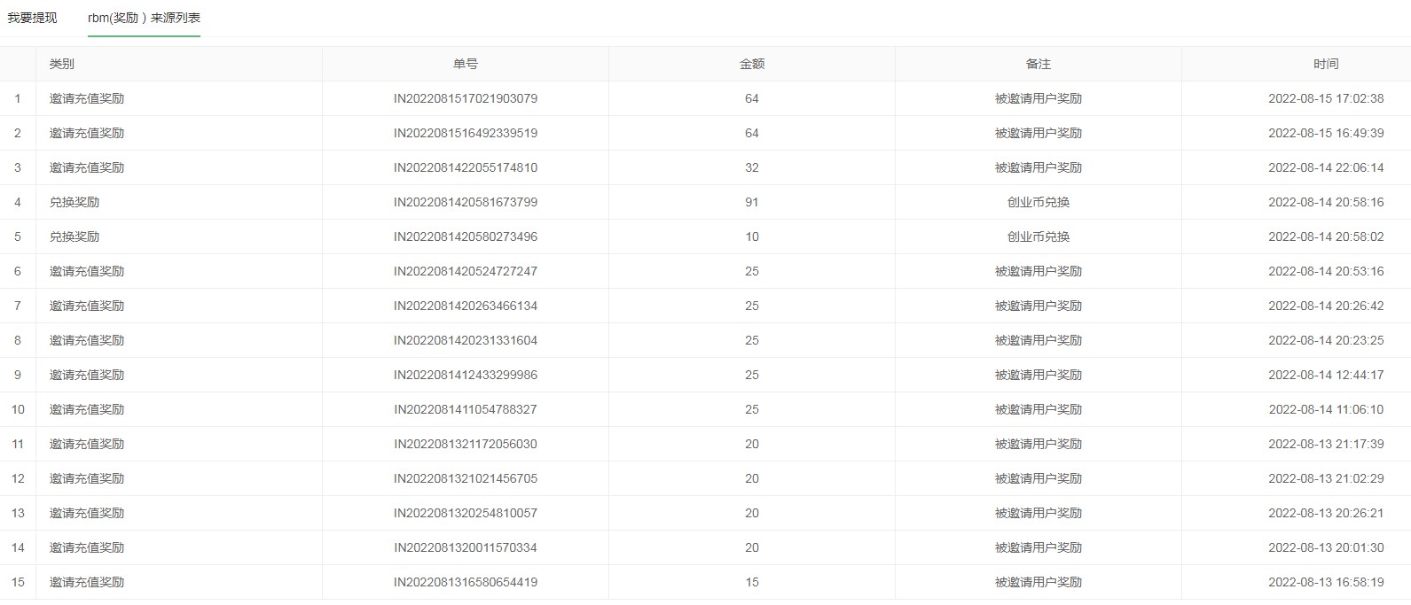This screenshot has width=1411, height=605.
Task: Click timestamp 2022-08-13 21:02:29
Action: coord(1326,478)
